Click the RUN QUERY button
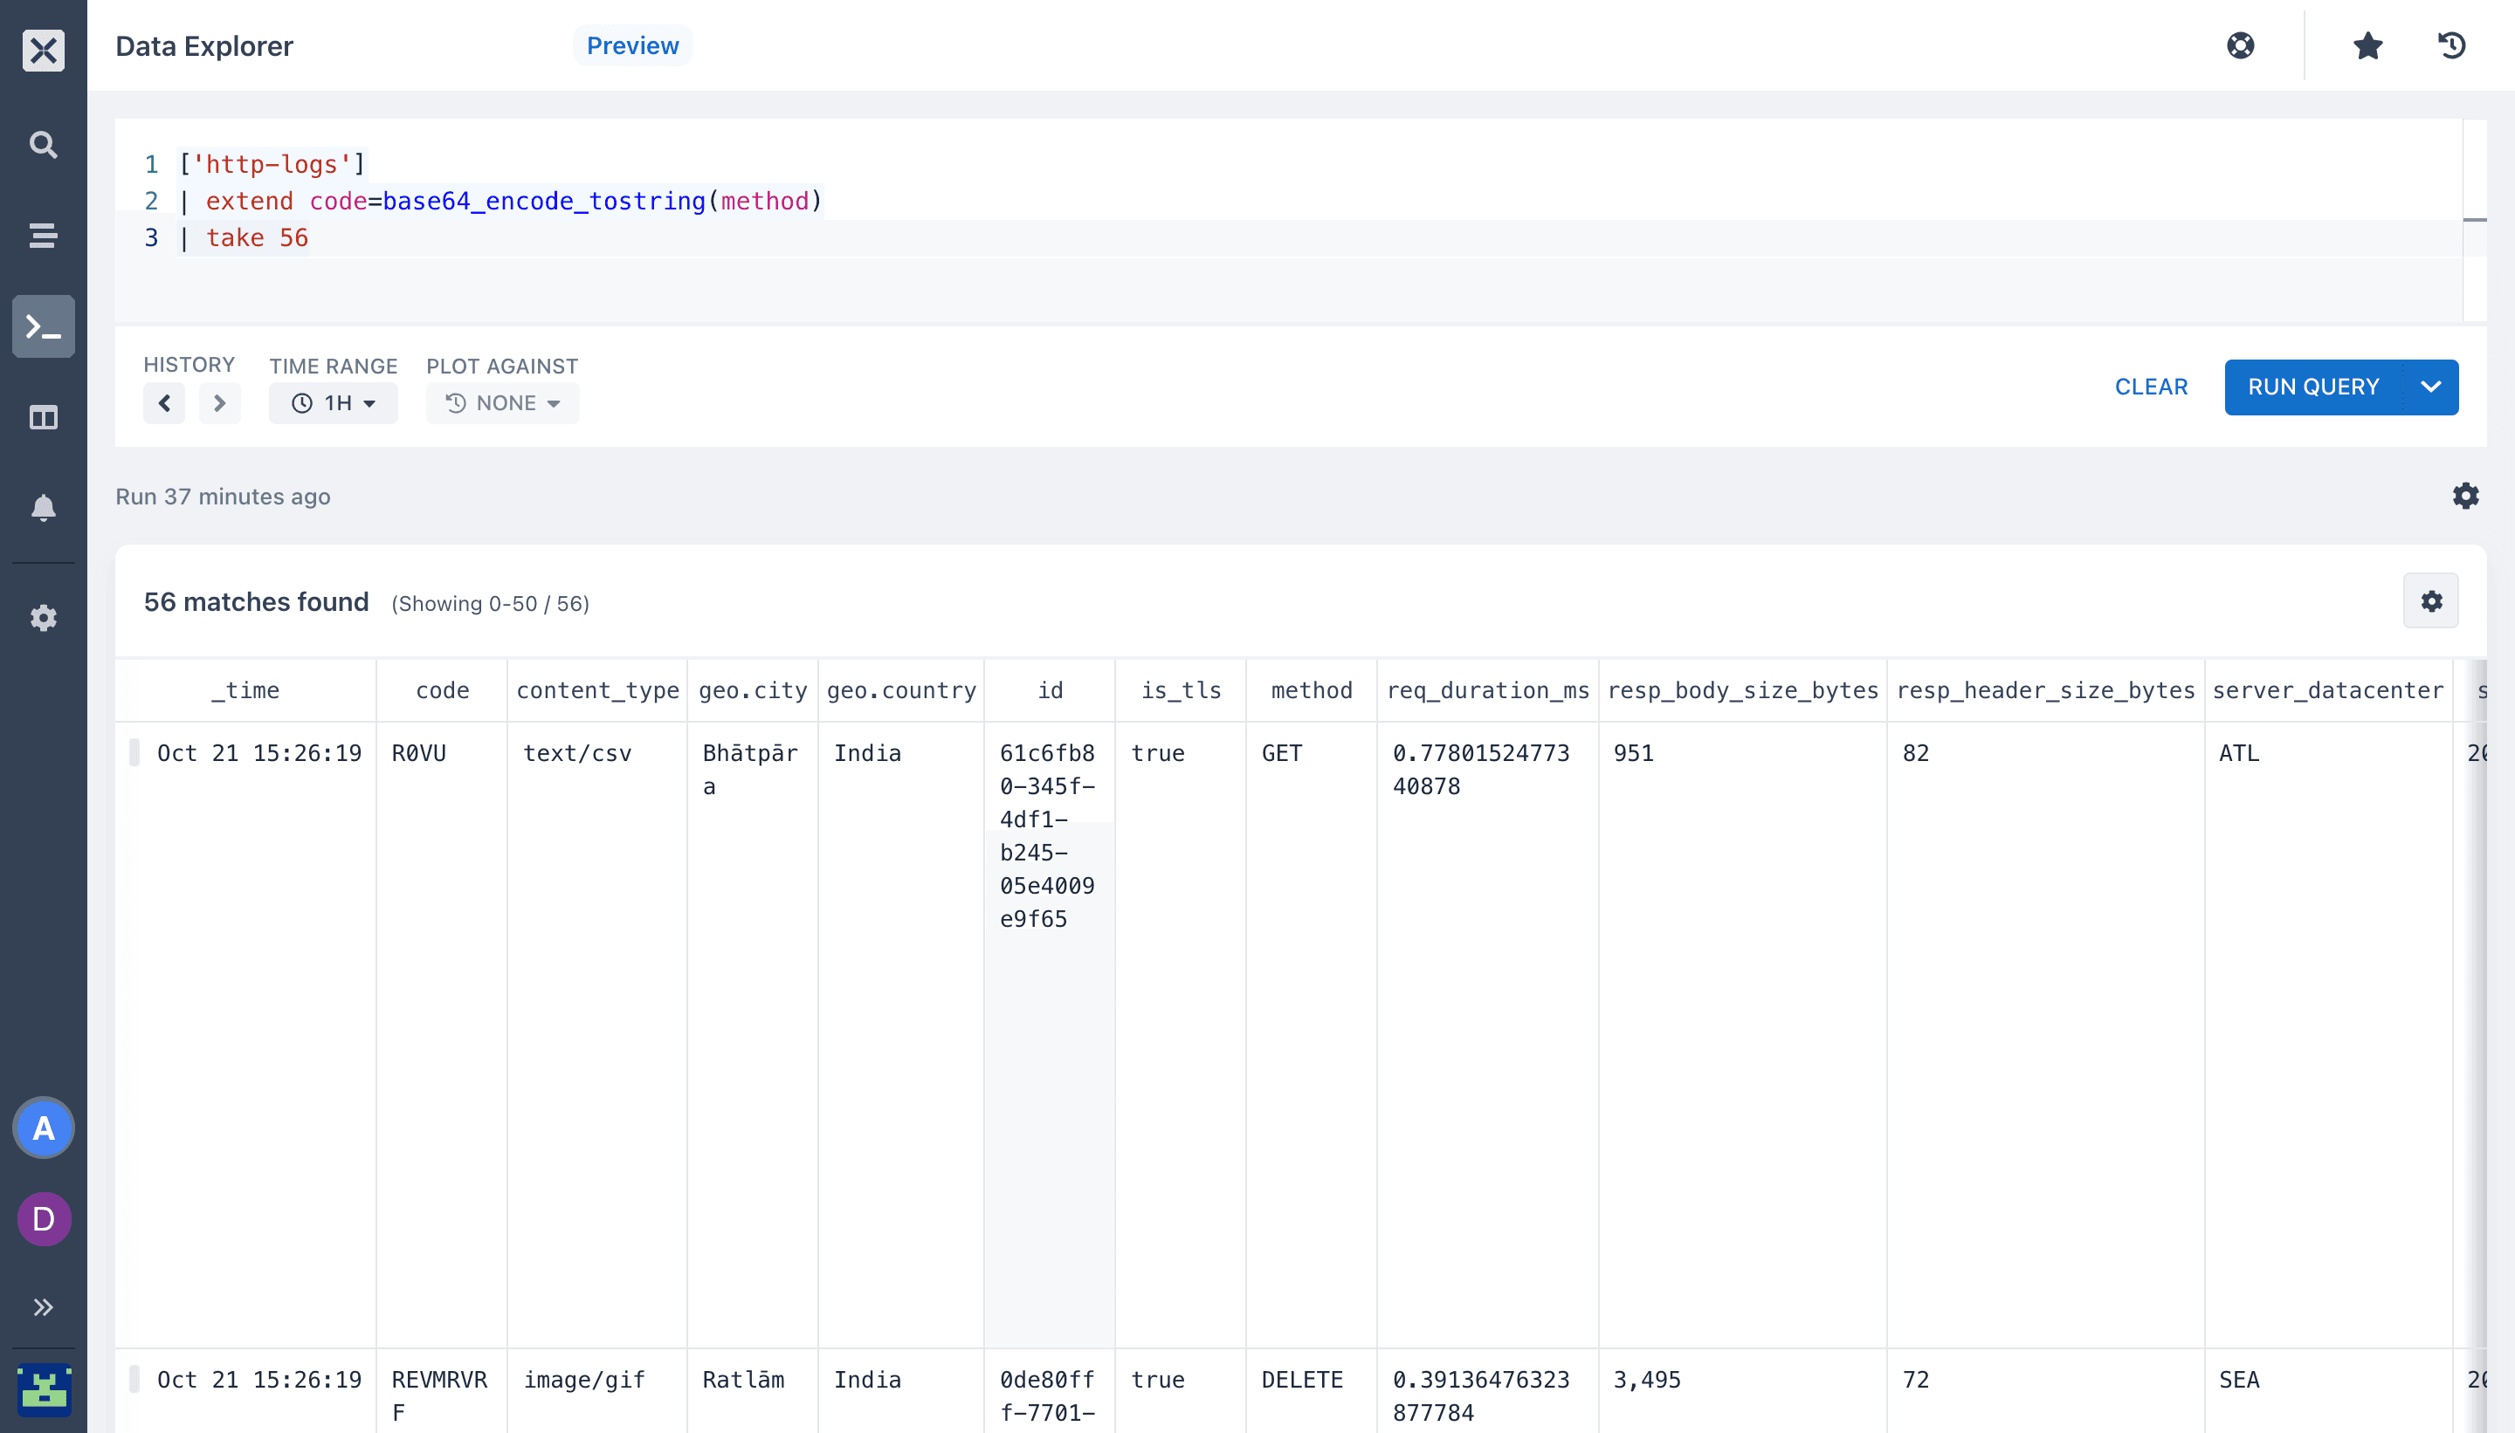 pos(2313,387)
